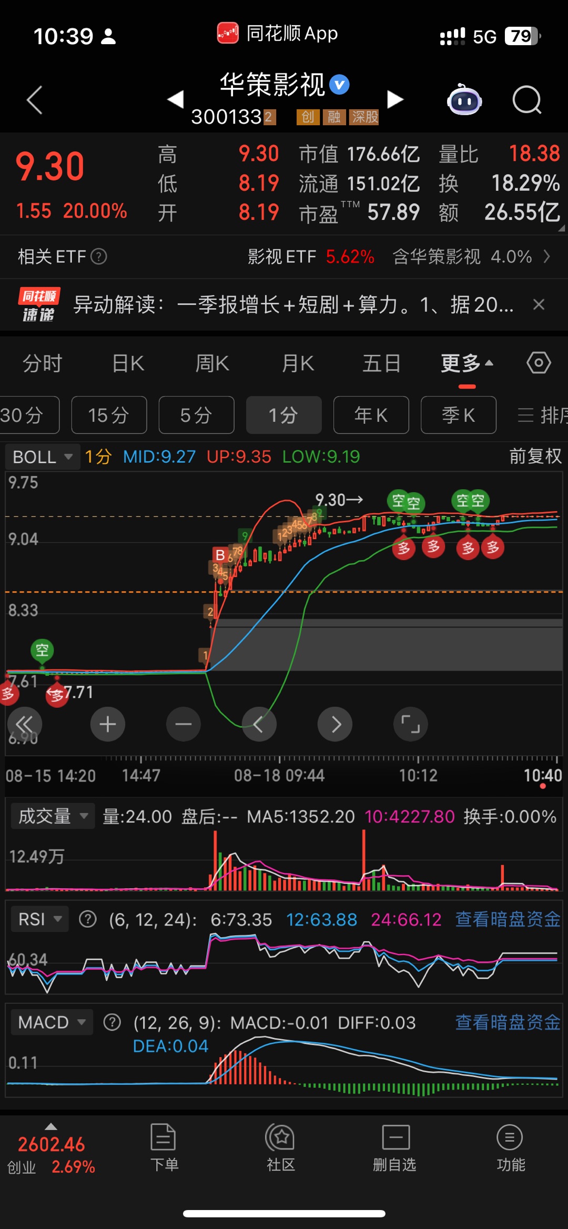Tap the B buy marker on chart
The image size is (568, 1229).
220,555
